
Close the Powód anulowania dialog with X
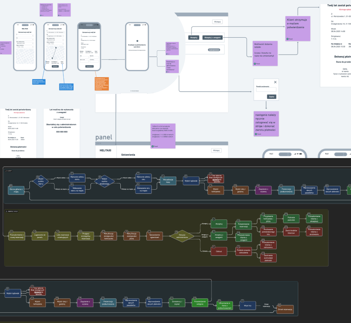tap(275, 82)
